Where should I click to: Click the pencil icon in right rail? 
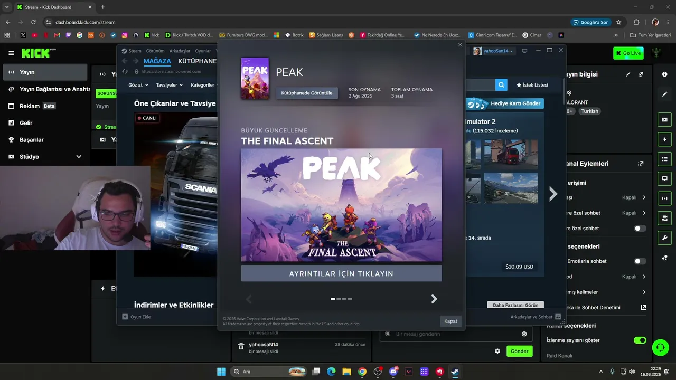(x=664, y=94)
